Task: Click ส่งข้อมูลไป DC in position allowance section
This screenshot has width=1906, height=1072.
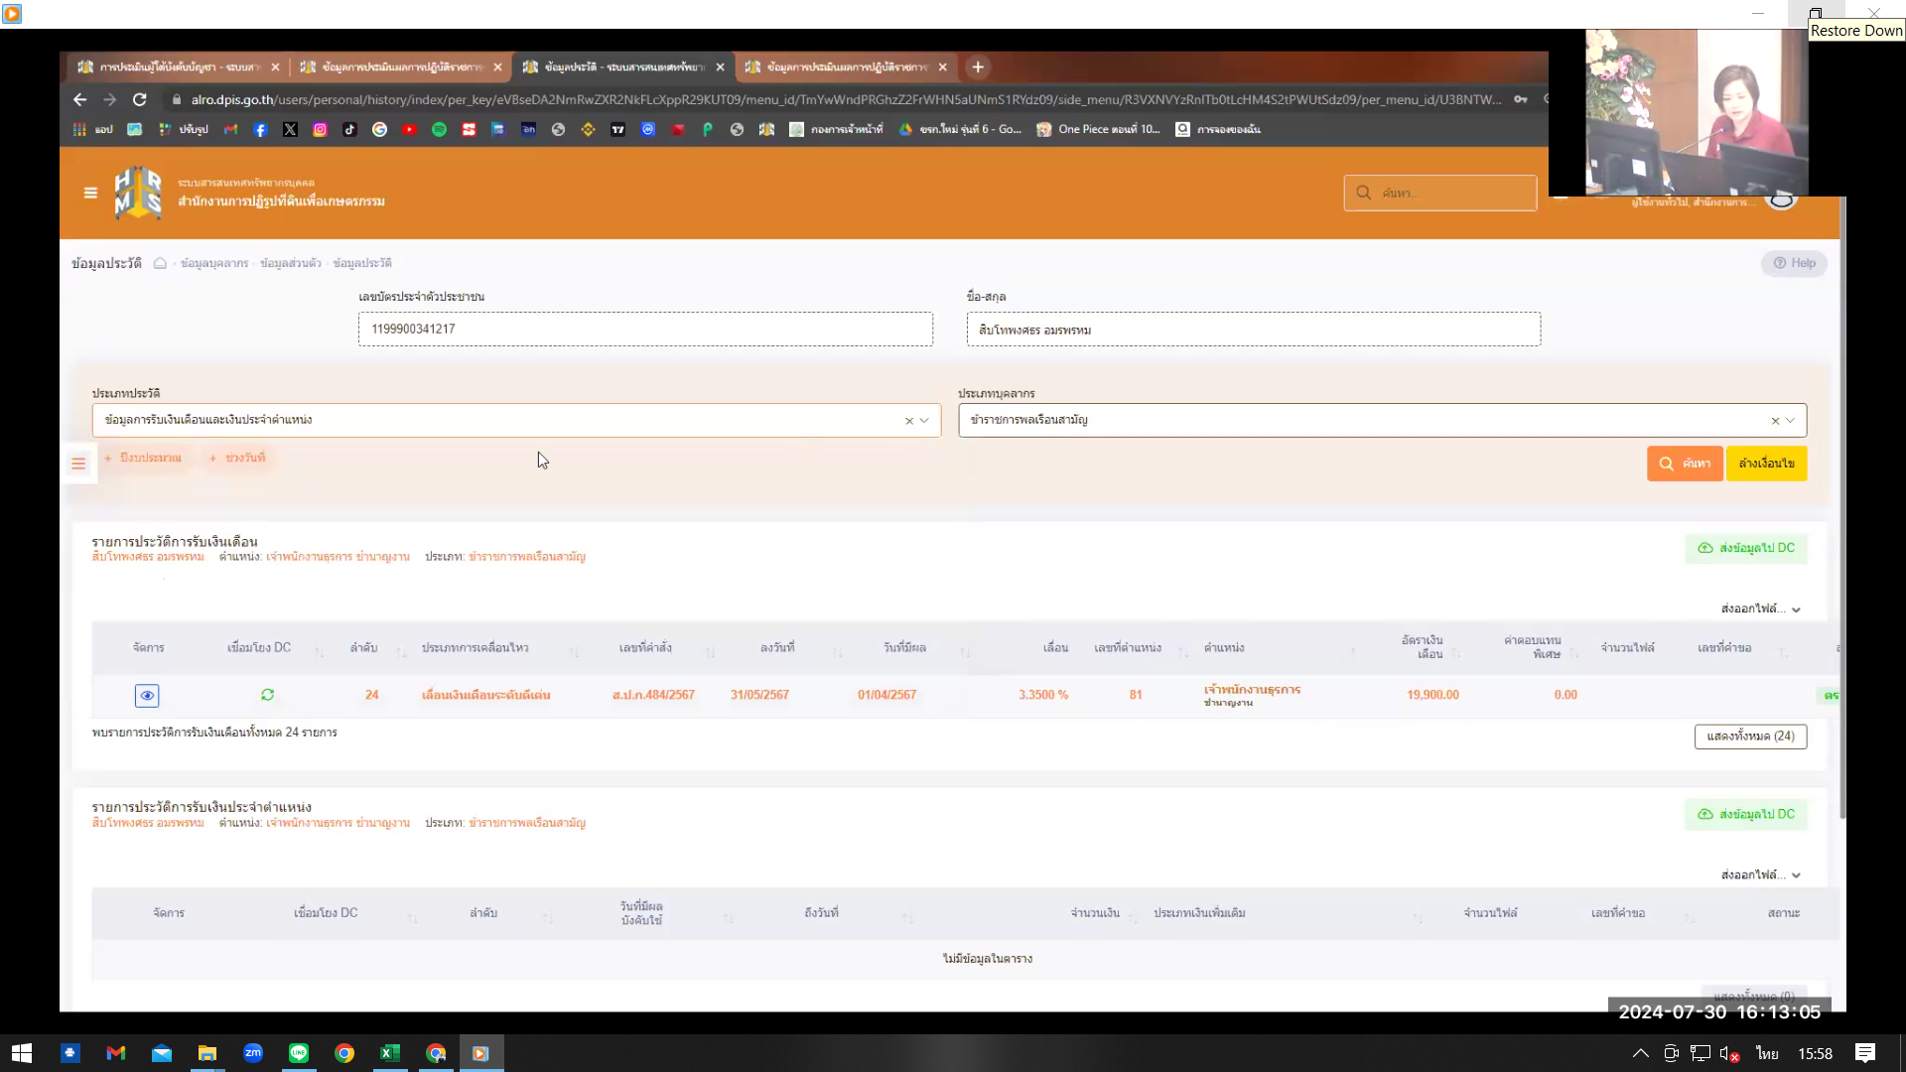Action: pyautogui.click(x=1745, y=814)
